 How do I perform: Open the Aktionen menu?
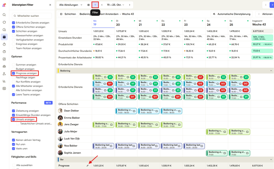click(265, 14)
